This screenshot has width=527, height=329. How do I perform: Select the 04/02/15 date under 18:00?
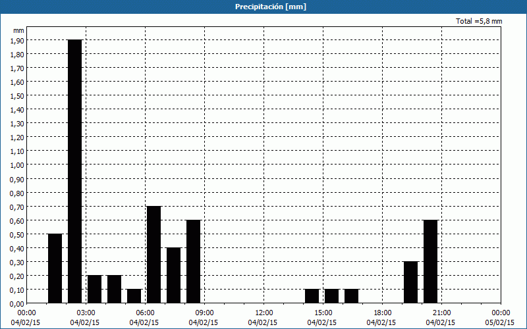click(381, 322)
